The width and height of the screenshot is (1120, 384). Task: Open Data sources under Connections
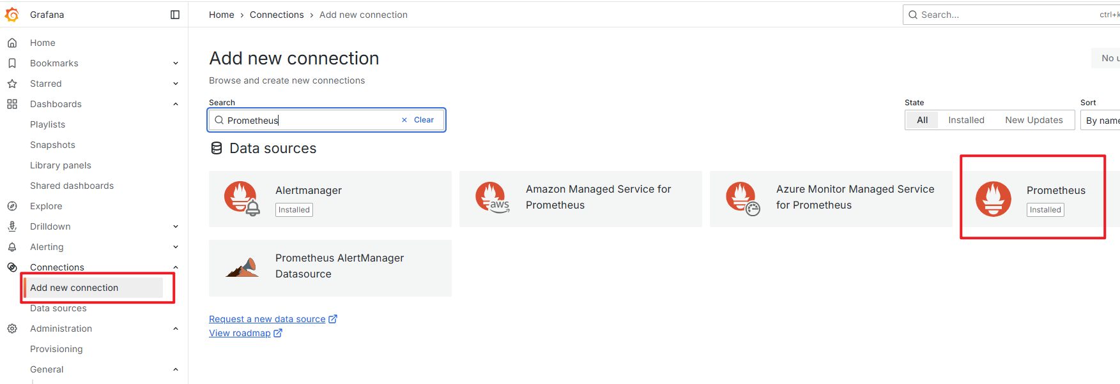[x=58, y=308]
